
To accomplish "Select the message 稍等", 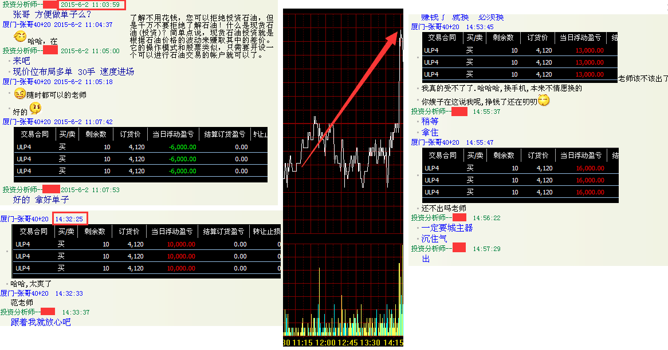I will (430, 121).
